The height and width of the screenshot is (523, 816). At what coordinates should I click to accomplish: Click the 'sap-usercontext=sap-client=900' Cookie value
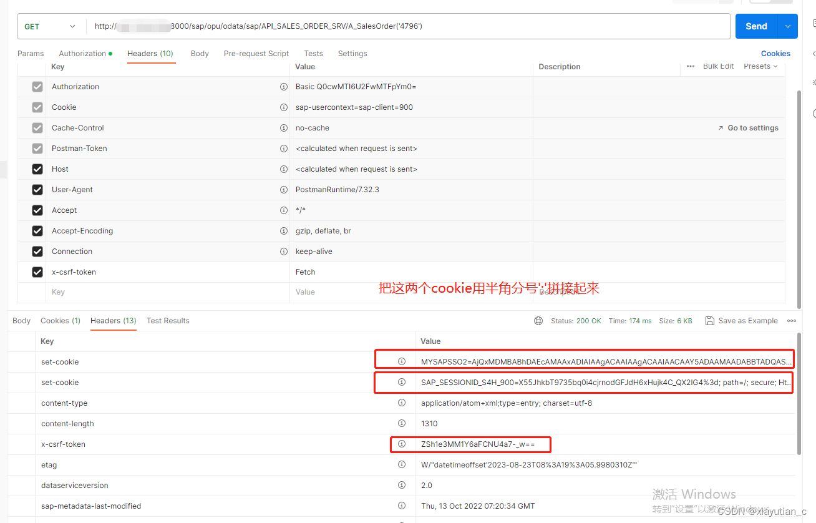click(354, 107)
